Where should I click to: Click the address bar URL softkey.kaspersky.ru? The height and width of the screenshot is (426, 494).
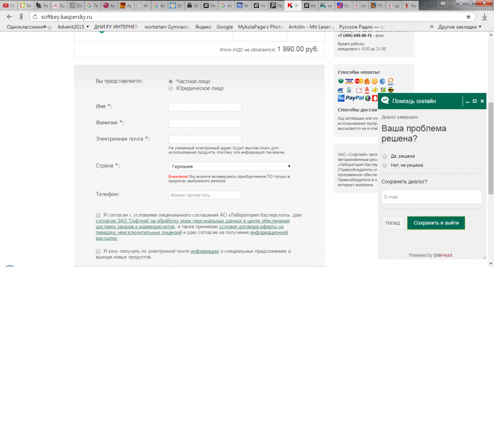(67, 17)
